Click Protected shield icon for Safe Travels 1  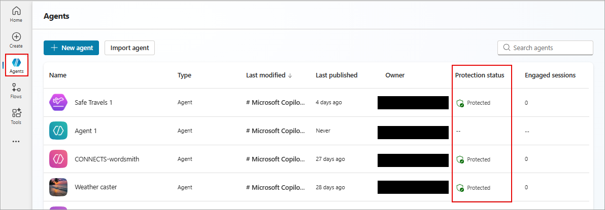coord(460,103)
